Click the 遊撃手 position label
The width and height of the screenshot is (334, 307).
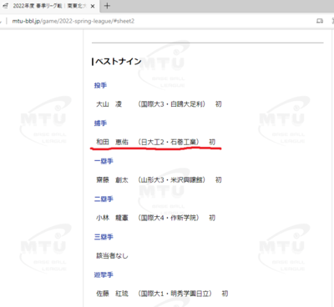click(104, 275)
